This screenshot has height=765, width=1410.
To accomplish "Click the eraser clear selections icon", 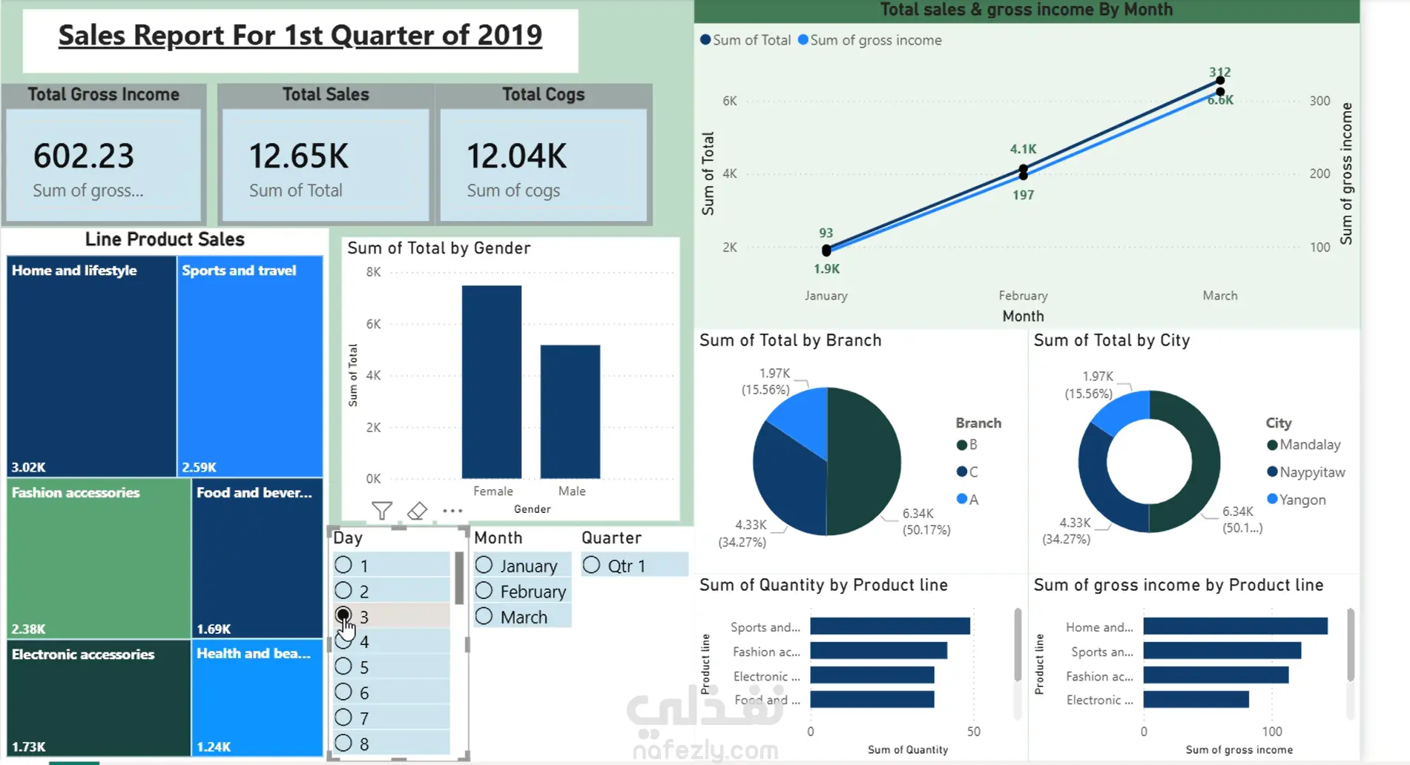I will 417,511.
